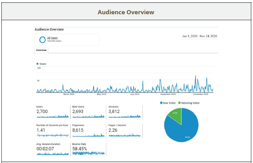Click the Number of Sessions per User sparkline
Image resolution: width=253 pixels, height=163 pixels.
coord(53,135)
